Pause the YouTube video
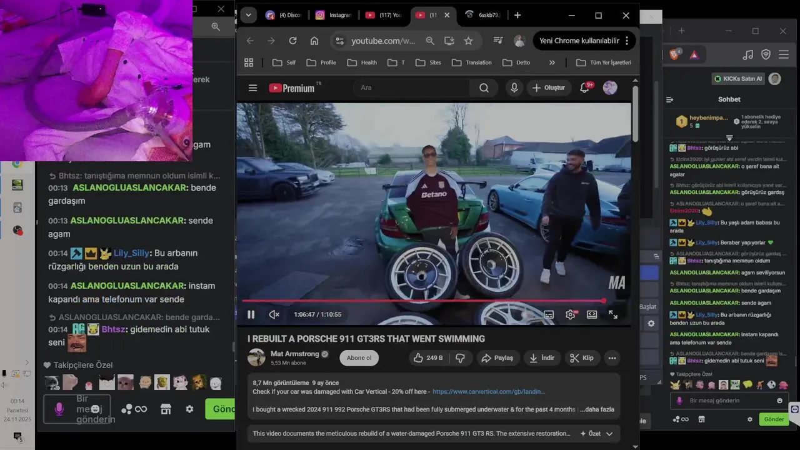The image size is (800, 450). point(251,314)
